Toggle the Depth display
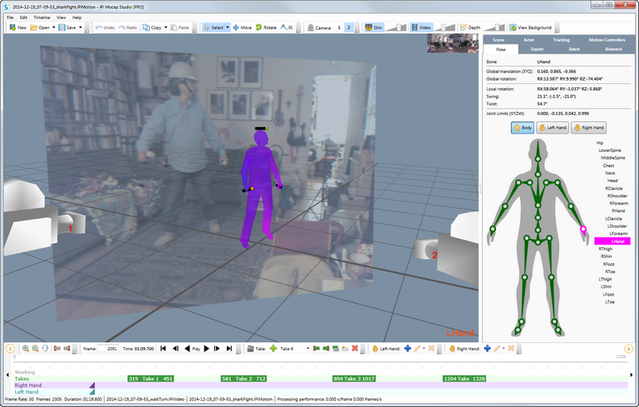 point(470,27)
